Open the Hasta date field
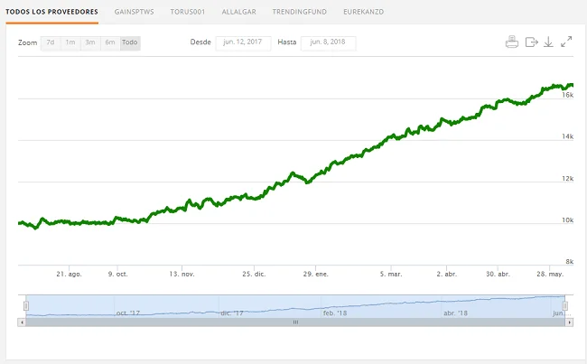Image resolution: width=587 pixels, height=364 pixels. pos(328,42)
